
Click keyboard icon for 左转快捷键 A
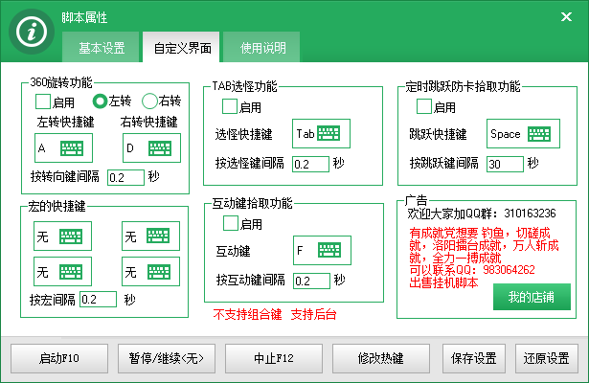click(72, 148)
